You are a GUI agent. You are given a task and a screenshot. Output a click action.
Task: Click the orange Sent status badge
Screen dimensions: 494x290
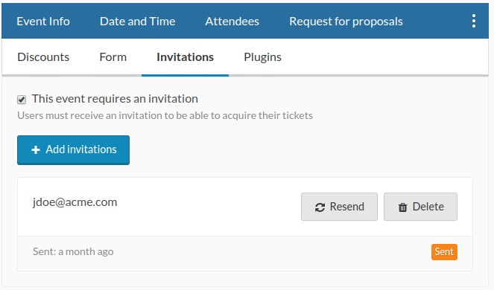tap(444, 252)
